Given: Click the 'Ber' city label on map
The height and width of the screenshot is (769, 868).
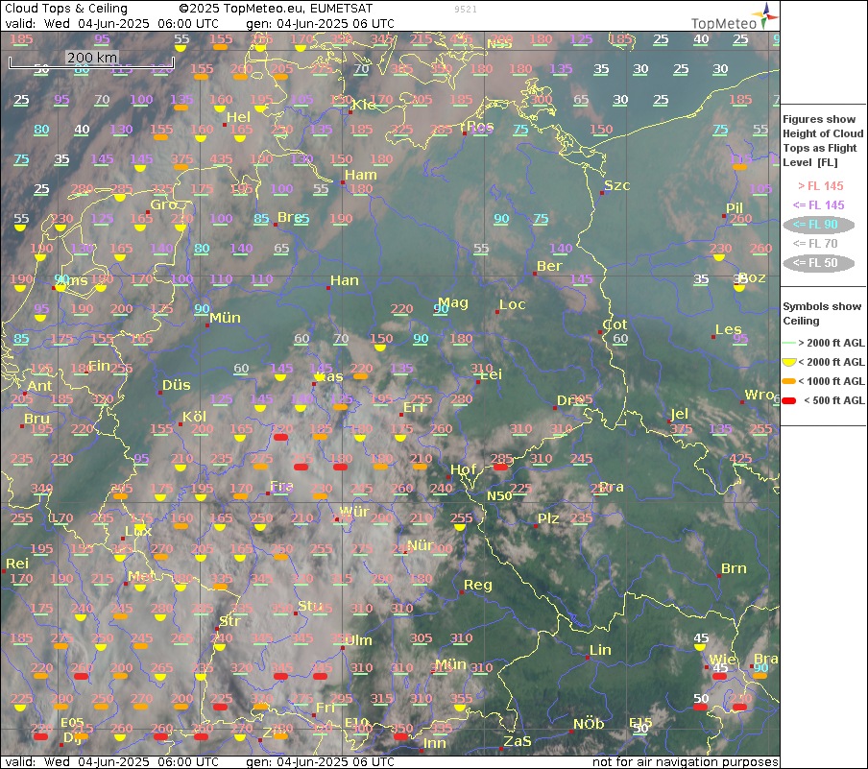Looking at the screenshot, I should (549, 266).
